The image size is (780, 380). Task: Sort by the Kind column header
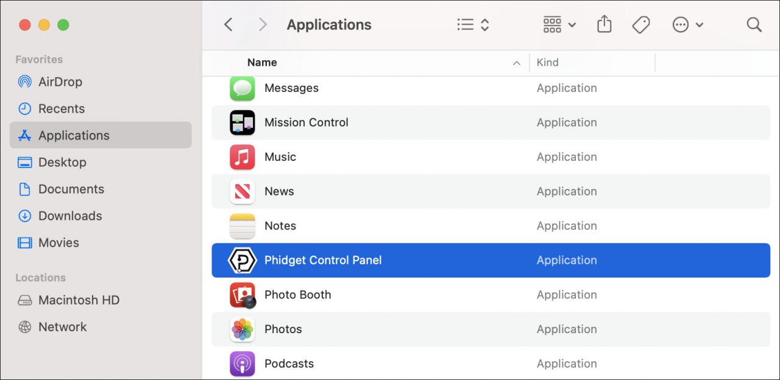point(547,62)
